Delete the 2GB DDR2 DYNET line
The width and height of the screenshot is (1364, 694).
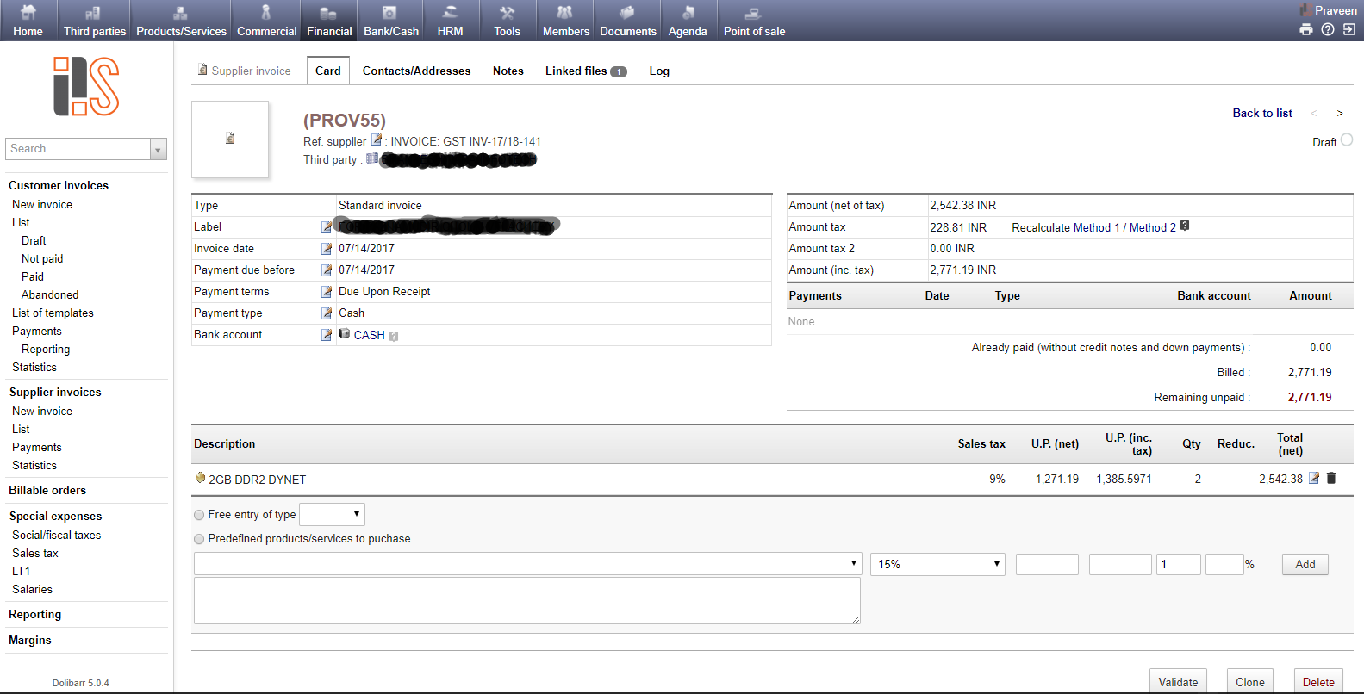coord(1331,478)
